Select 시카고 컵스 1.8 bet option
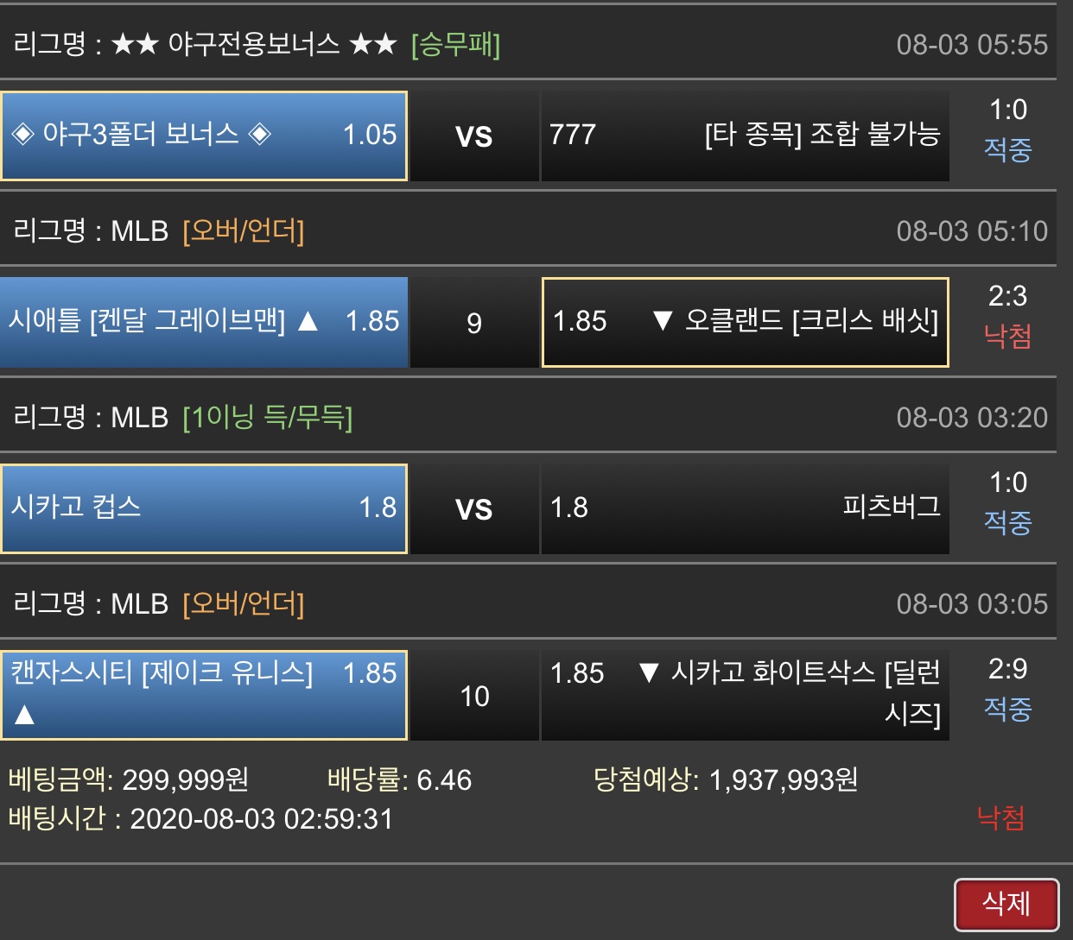This screenshot has width=1073, height=940. [204, 508]
